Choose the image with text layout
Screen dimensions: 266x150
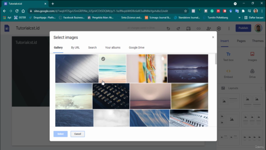[229, 101]
